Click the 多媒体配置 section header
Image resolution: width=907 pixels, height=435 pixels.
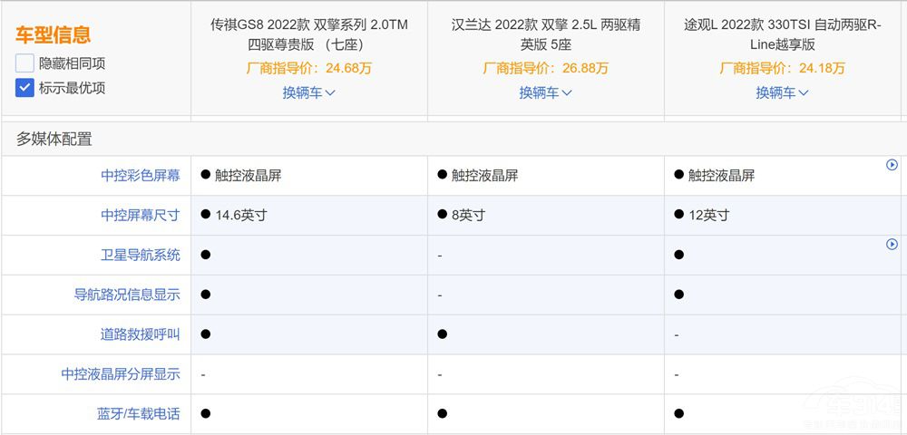click(x=54, y=140)
